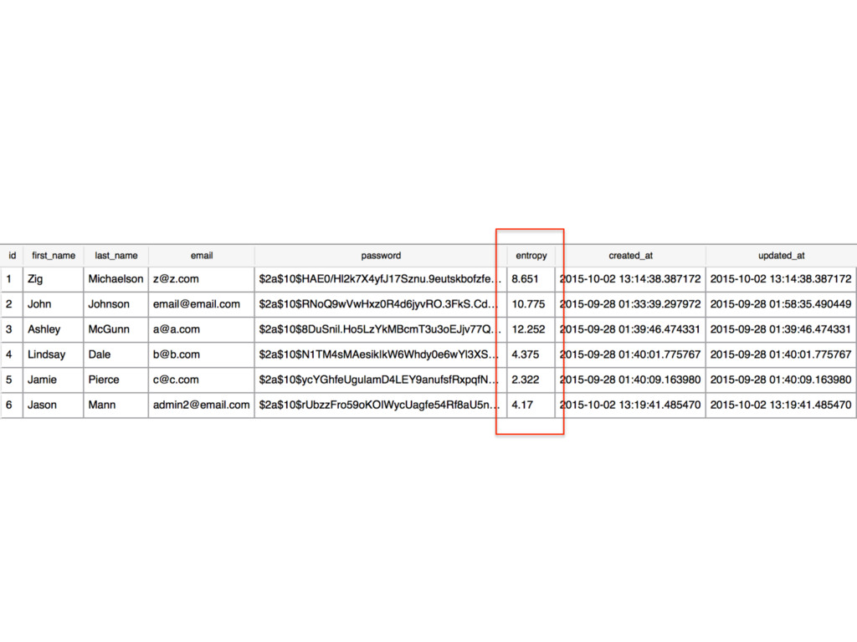
Task: Select first name cell Jamie
Action: tap(54, 380)
